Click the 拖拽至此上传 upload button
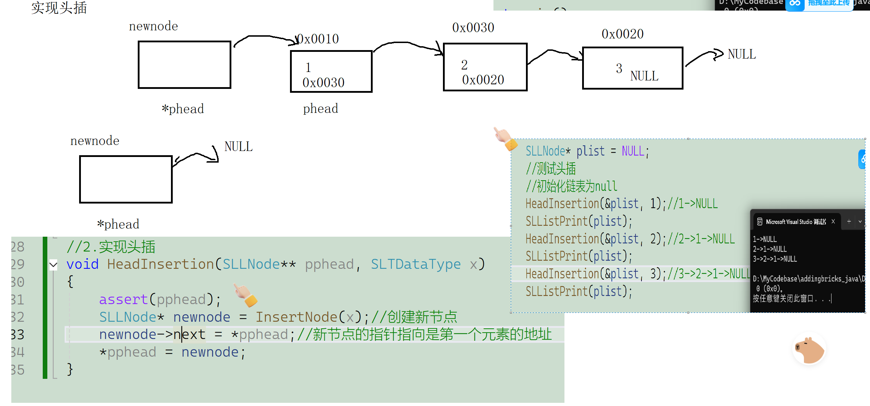 (x=829, y=4)
